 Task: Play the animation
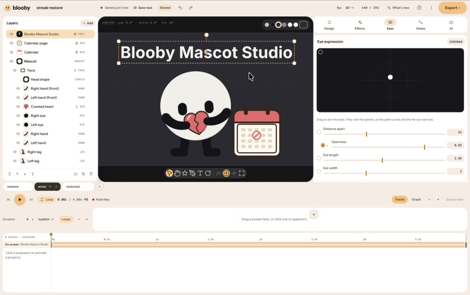click(x=20, y=199)
